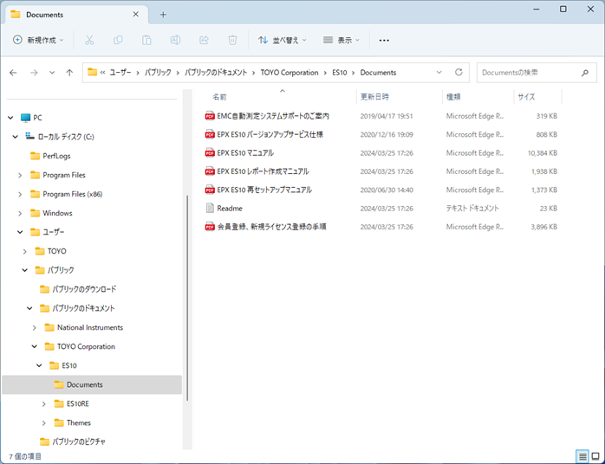Select パブリックのピクチャ folder in tree

[79, 441]
